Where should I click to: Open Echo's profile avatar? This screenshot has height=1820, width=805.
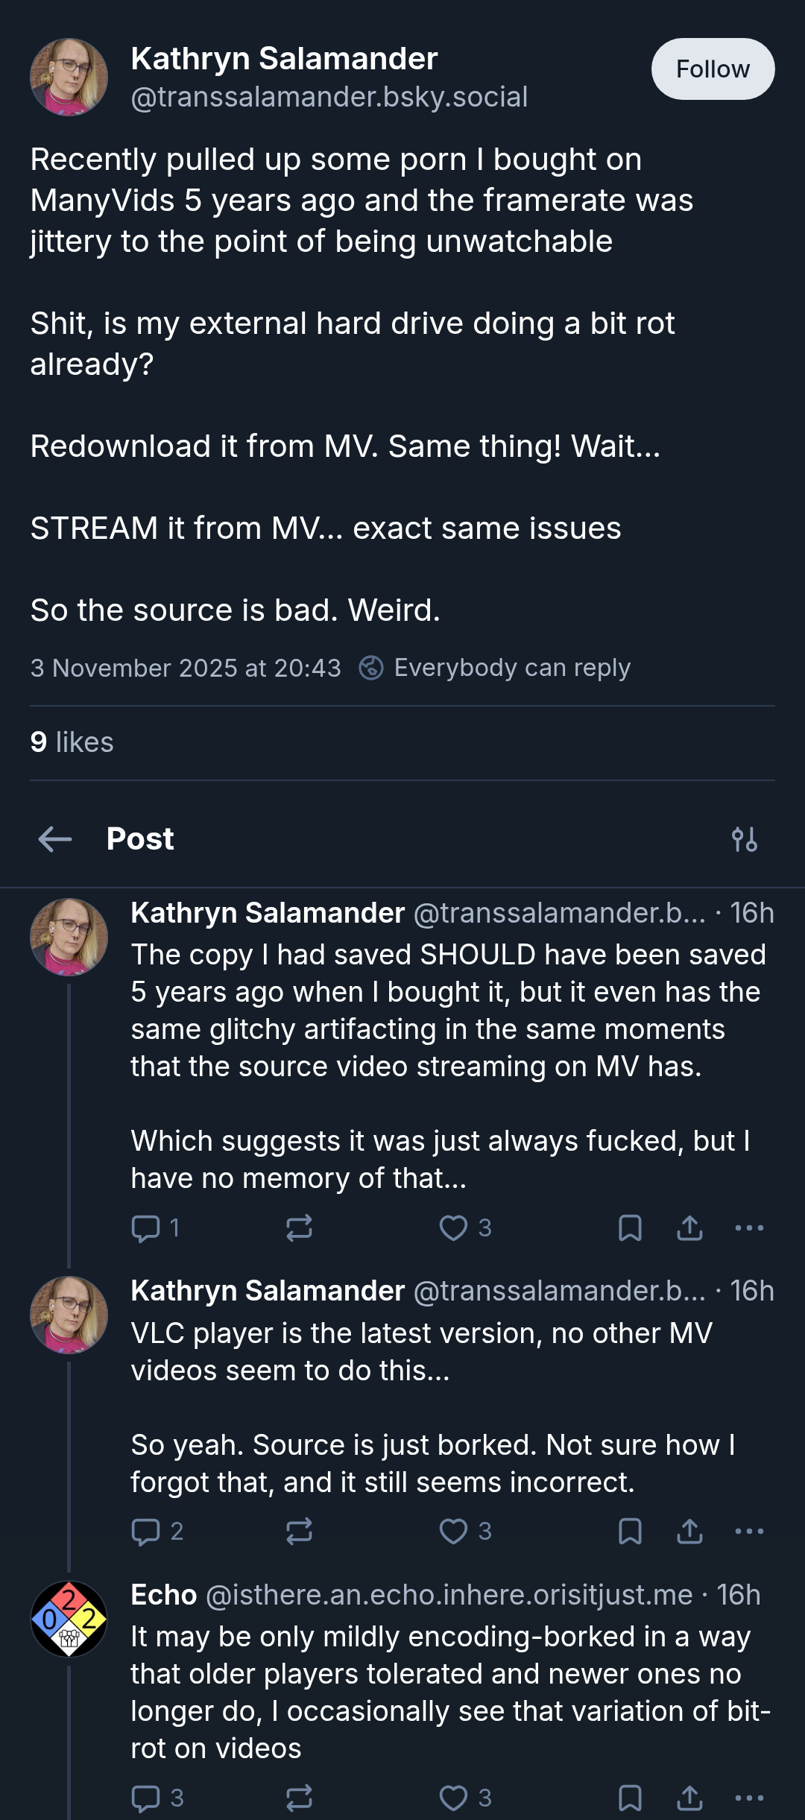(x=69, y=1619)
